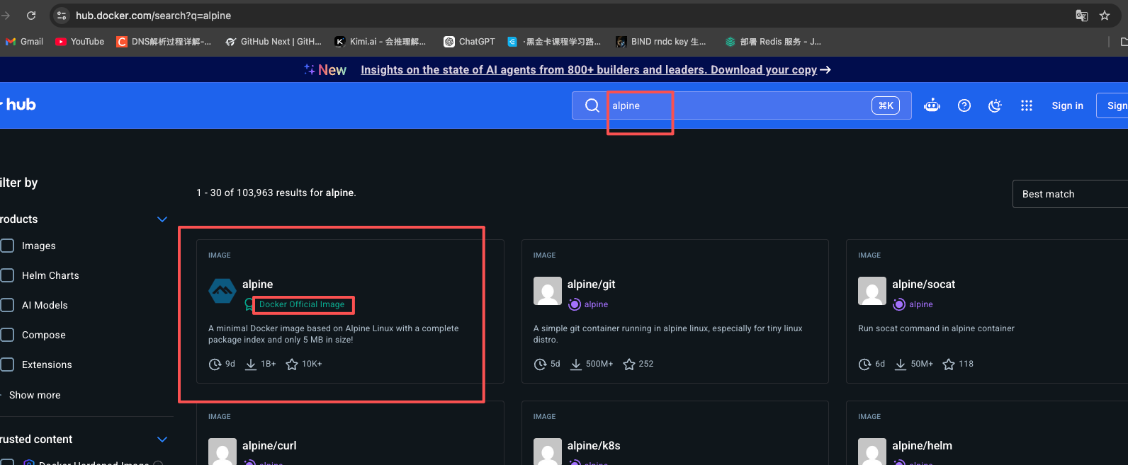1128x465 pixels.
Task: Reload the page with the refresh icon
Action: pos(31,15)
